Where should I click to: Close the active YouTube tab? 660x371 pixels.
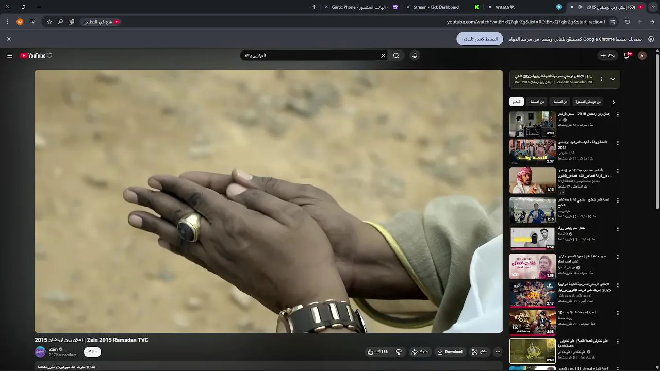pyautogui.click(x=572, y=7)
